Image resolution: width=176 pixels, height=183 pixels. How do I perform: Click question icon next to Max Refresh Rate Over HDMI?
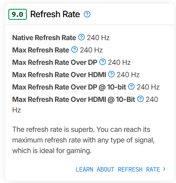pos(111,74)
